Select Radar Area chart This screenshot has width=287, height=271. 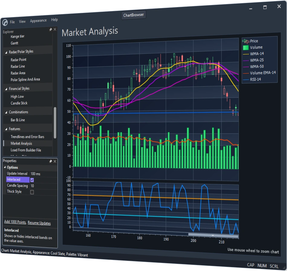click(x=18, y=73)
